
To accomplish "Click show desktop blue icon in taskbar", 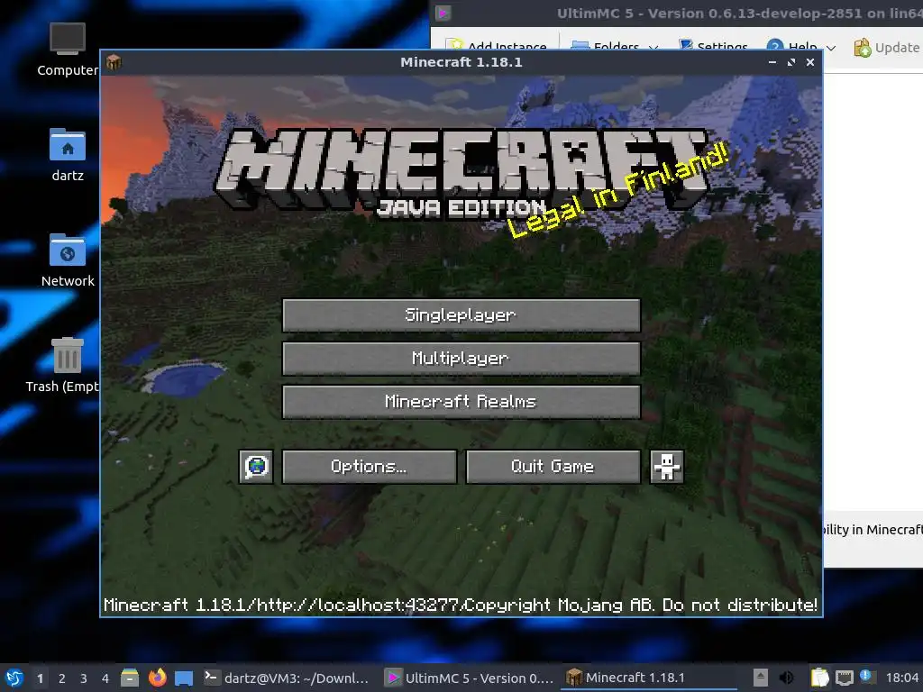I will point(184,678).
